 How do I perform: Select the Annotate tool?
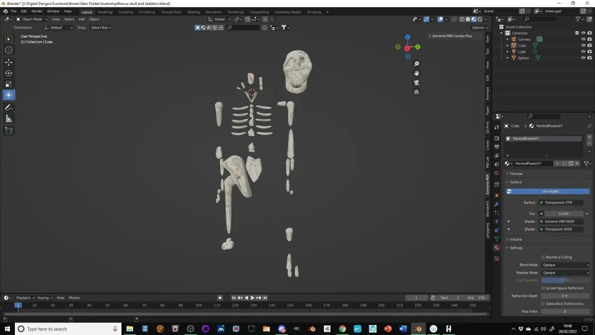tap(8, 107)
